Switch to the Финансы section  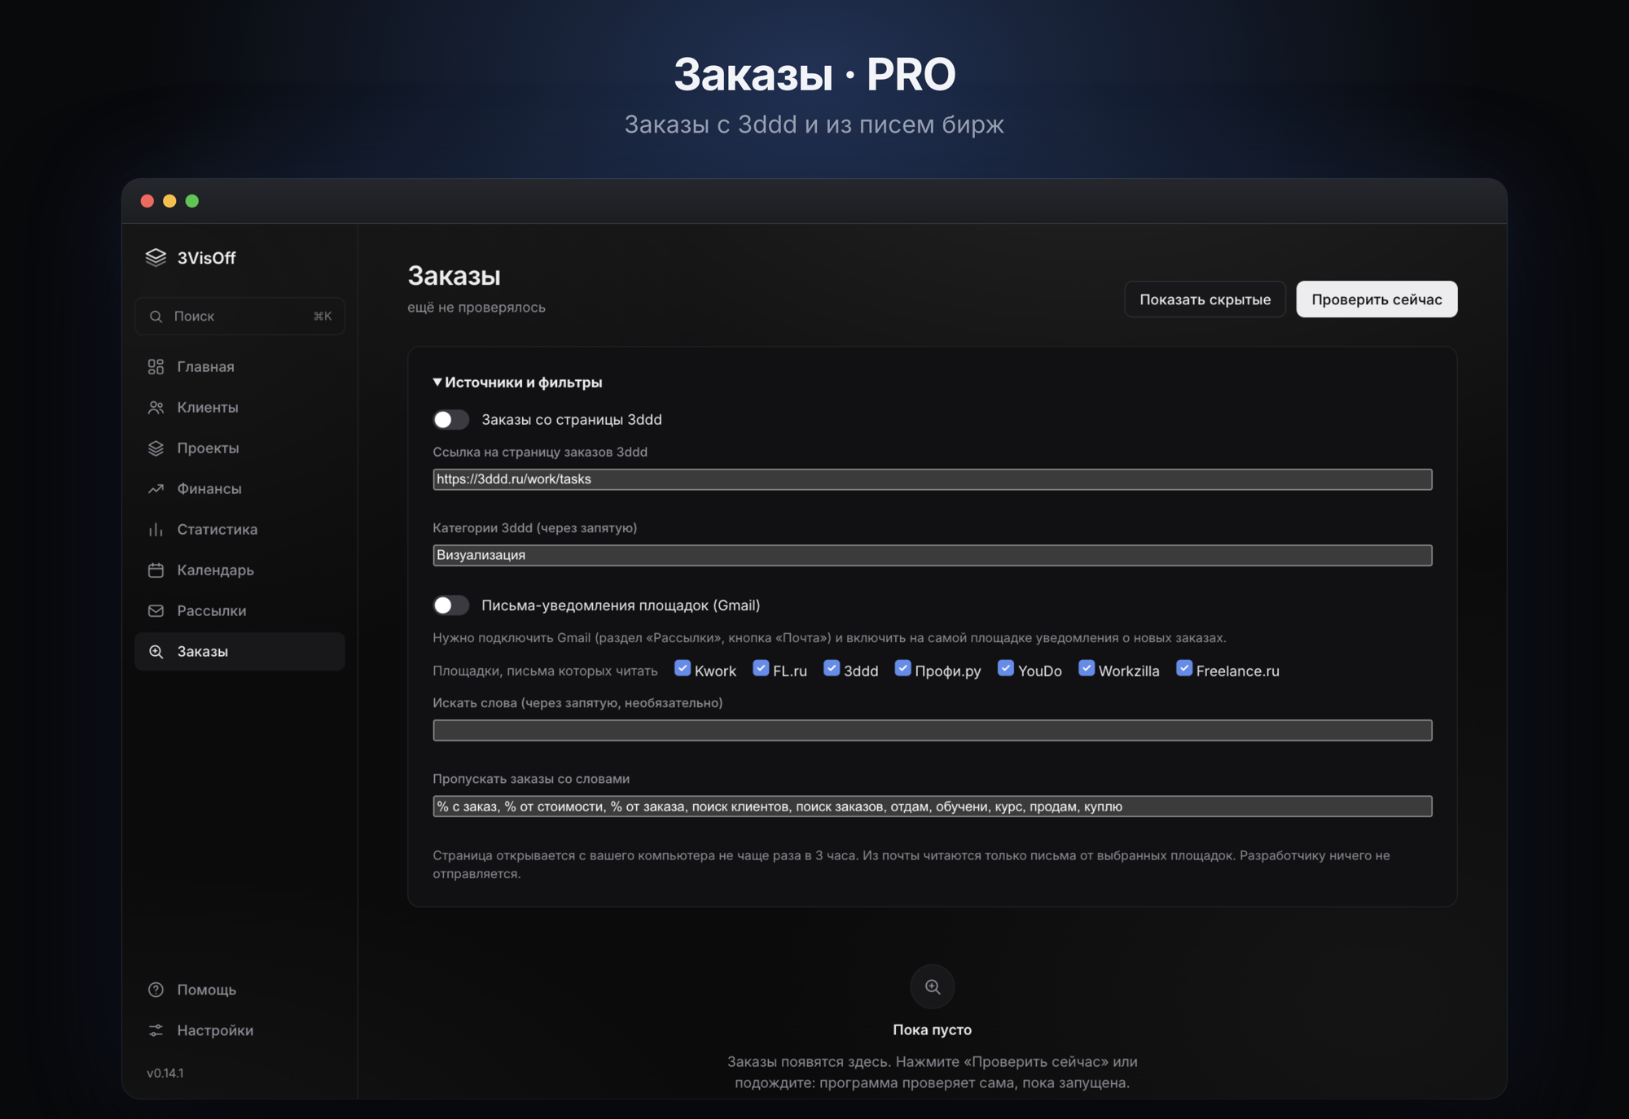pyautogui.click(x=239, y=488)
